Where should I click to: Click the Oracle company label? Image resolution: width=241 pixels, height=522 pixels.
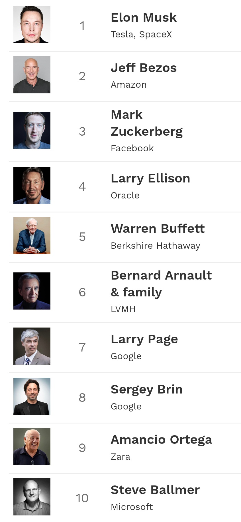125,196
